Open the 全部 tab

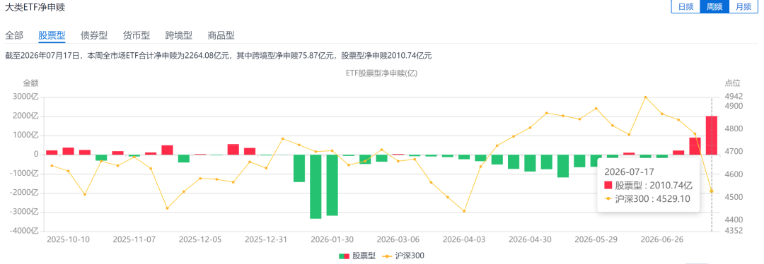(x=13, y=35)
